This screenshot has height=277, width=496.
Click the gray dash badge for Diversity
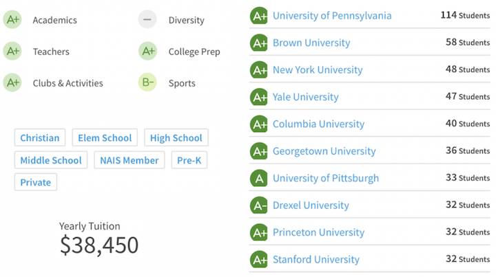(147, 19)
